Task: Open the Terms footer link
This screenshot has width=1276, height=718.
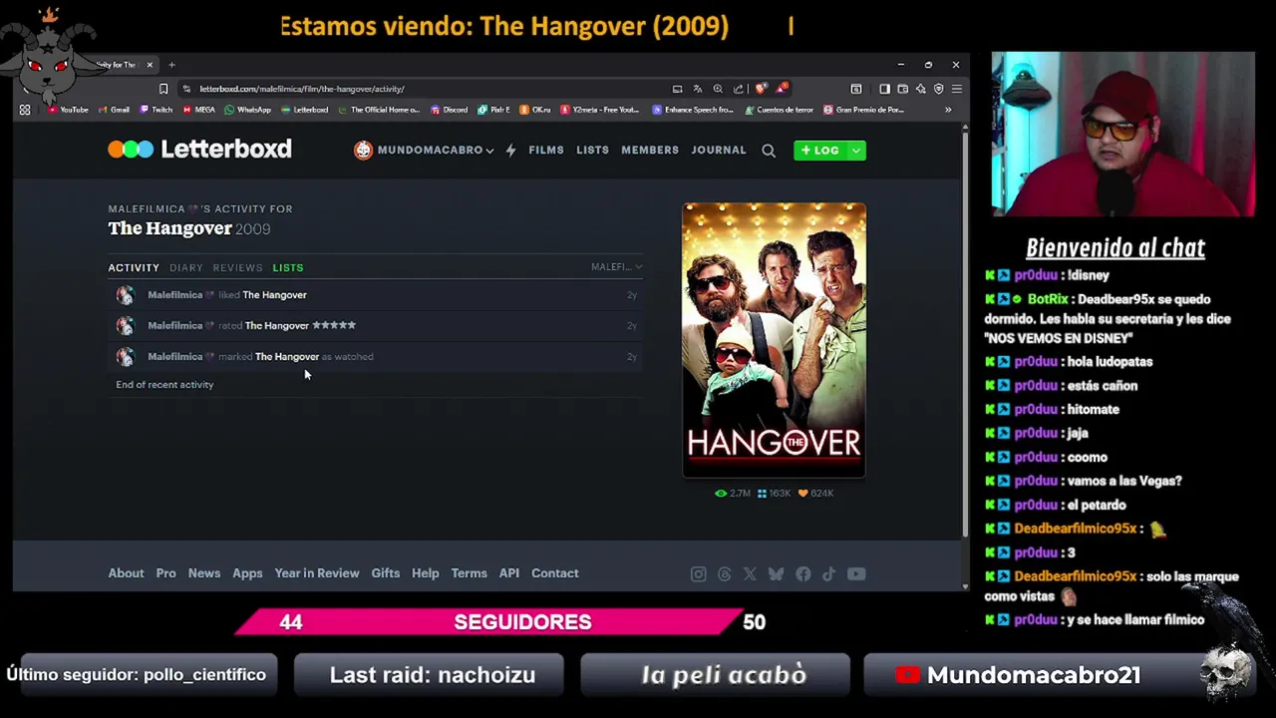Action: tap(469, 573)
